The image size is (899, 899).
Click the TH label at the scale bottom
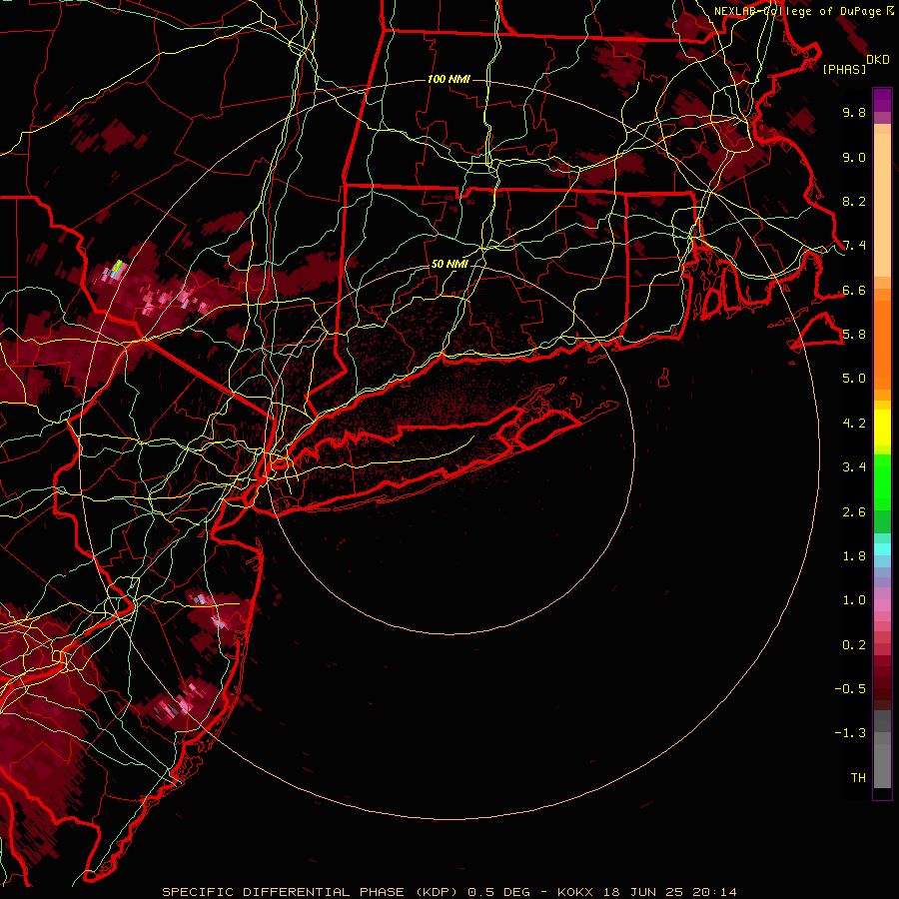[858, 778]
